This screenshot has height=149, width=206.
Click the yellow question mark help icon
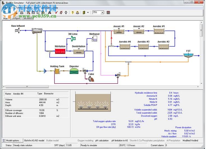[72, 13]
